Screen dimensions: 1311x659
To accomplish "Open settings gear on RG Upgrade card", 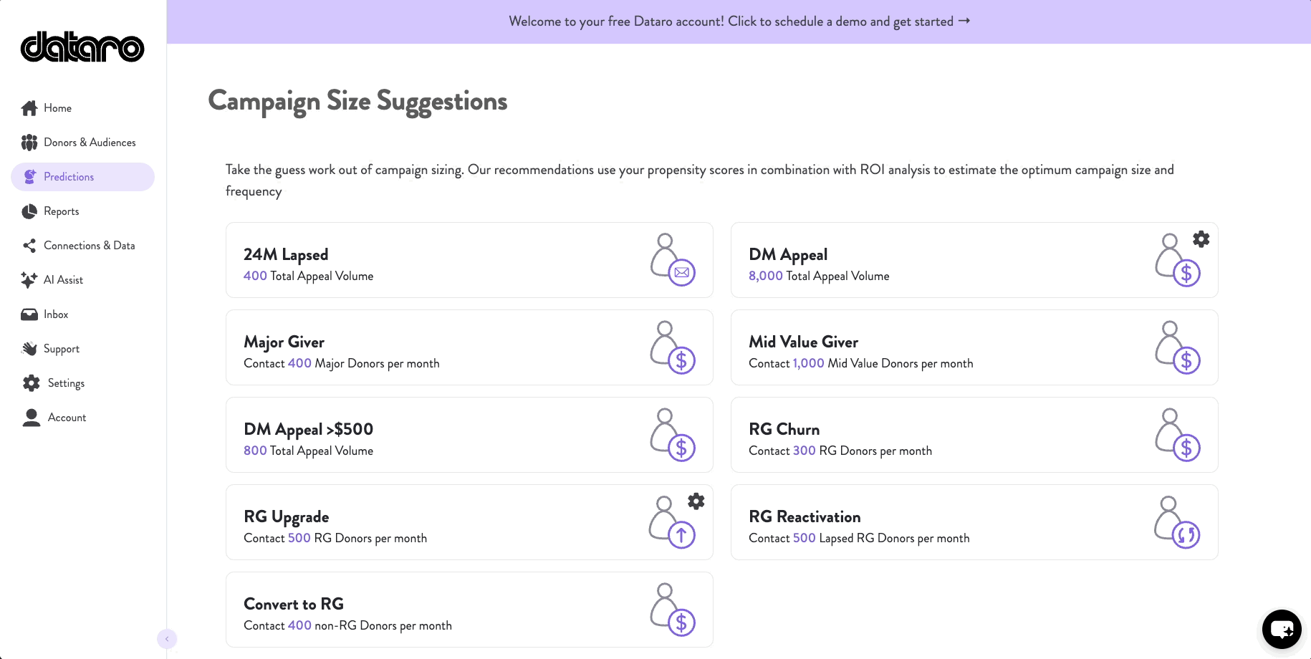I will click(696, 501).
